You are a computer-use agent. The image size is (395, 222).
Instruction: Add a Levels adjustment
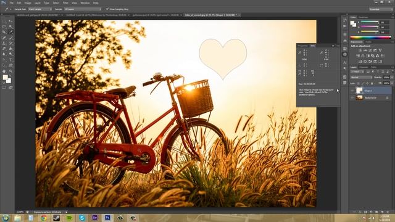(365, 51)
